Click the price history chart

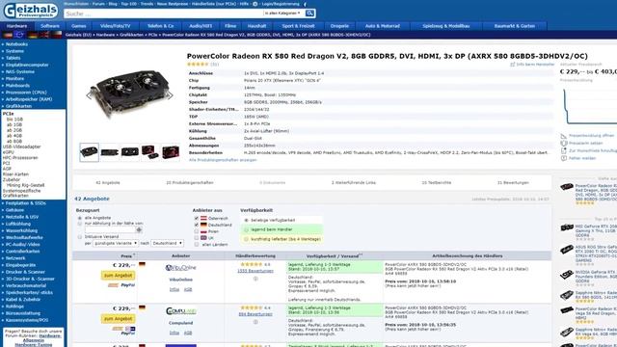pyautogui.click(x=588, y=106)
